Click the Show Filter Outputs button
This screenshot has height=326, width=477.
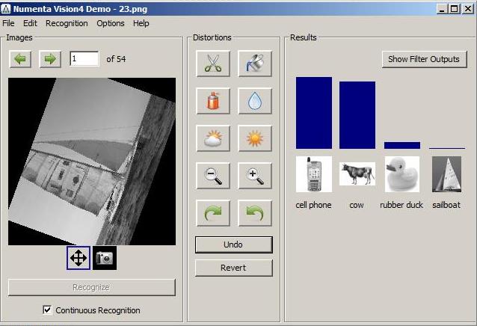(x=424, y=59)
